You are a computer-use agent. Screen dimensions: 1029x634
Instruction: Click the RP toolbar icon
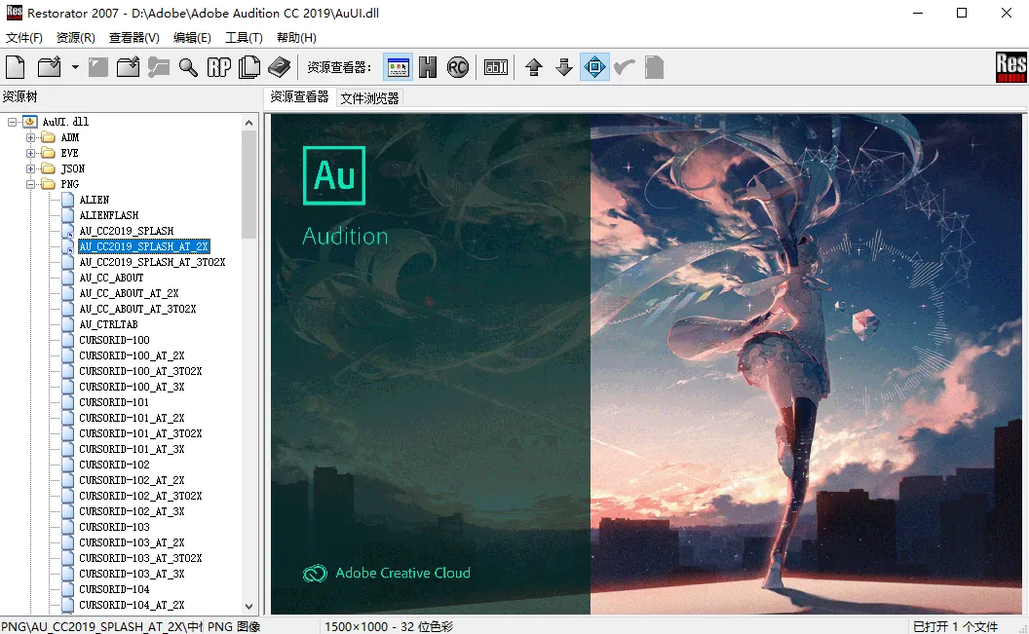218,67
